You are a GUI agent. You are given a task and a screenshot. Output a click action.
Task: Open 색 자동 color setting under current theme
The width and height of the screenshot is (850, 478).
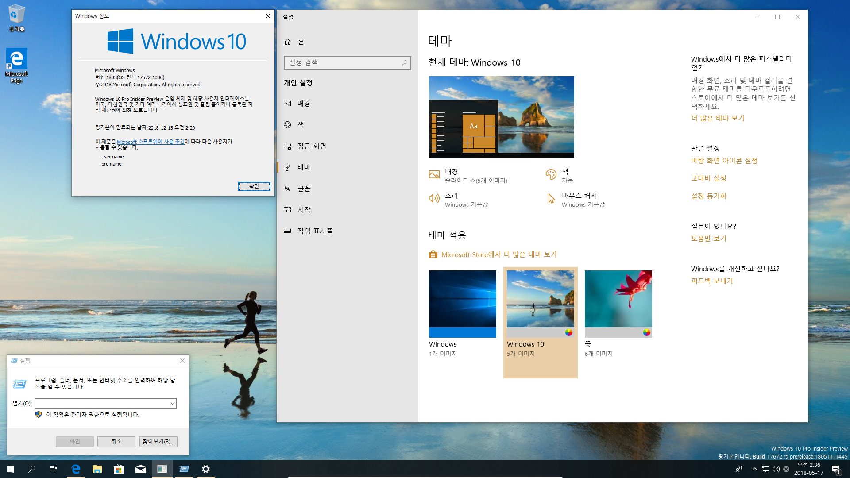(x=560, y=176)
